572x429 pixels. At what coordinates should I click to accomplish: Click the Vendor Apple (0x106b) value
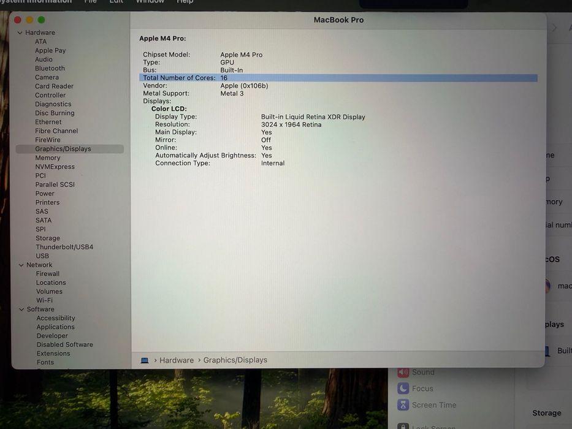(x=244, y=86)
